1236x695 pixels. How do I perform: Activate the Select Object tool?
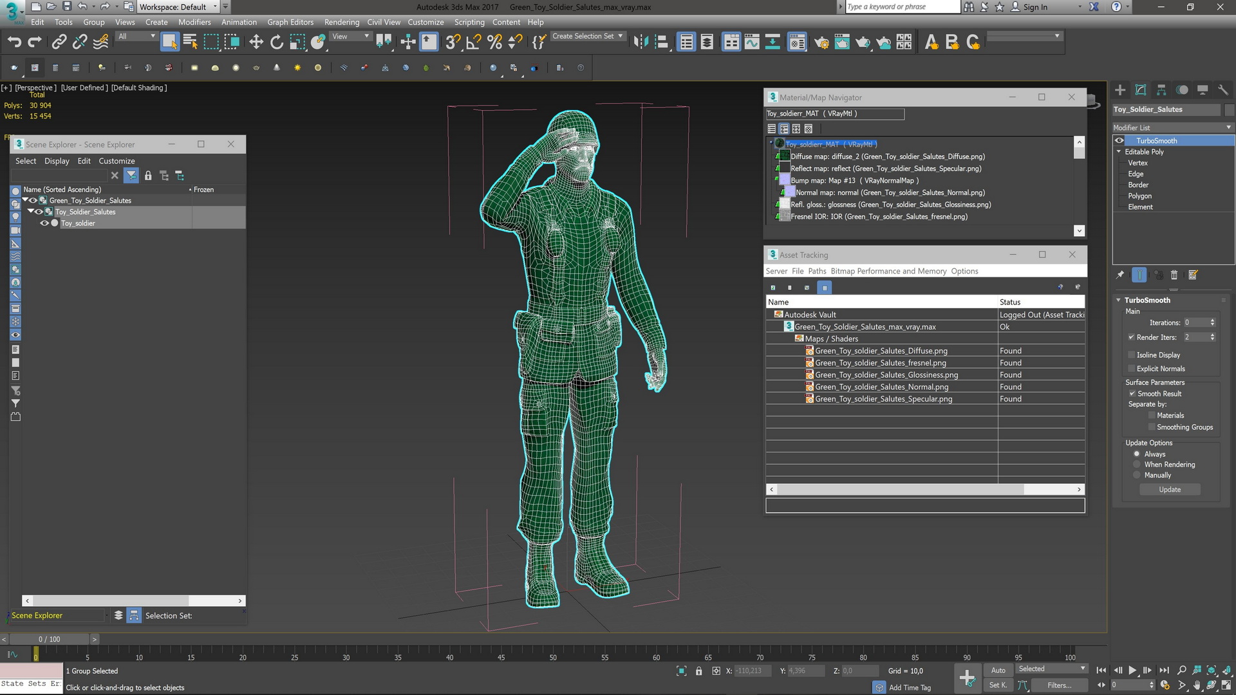pos(169,42)
